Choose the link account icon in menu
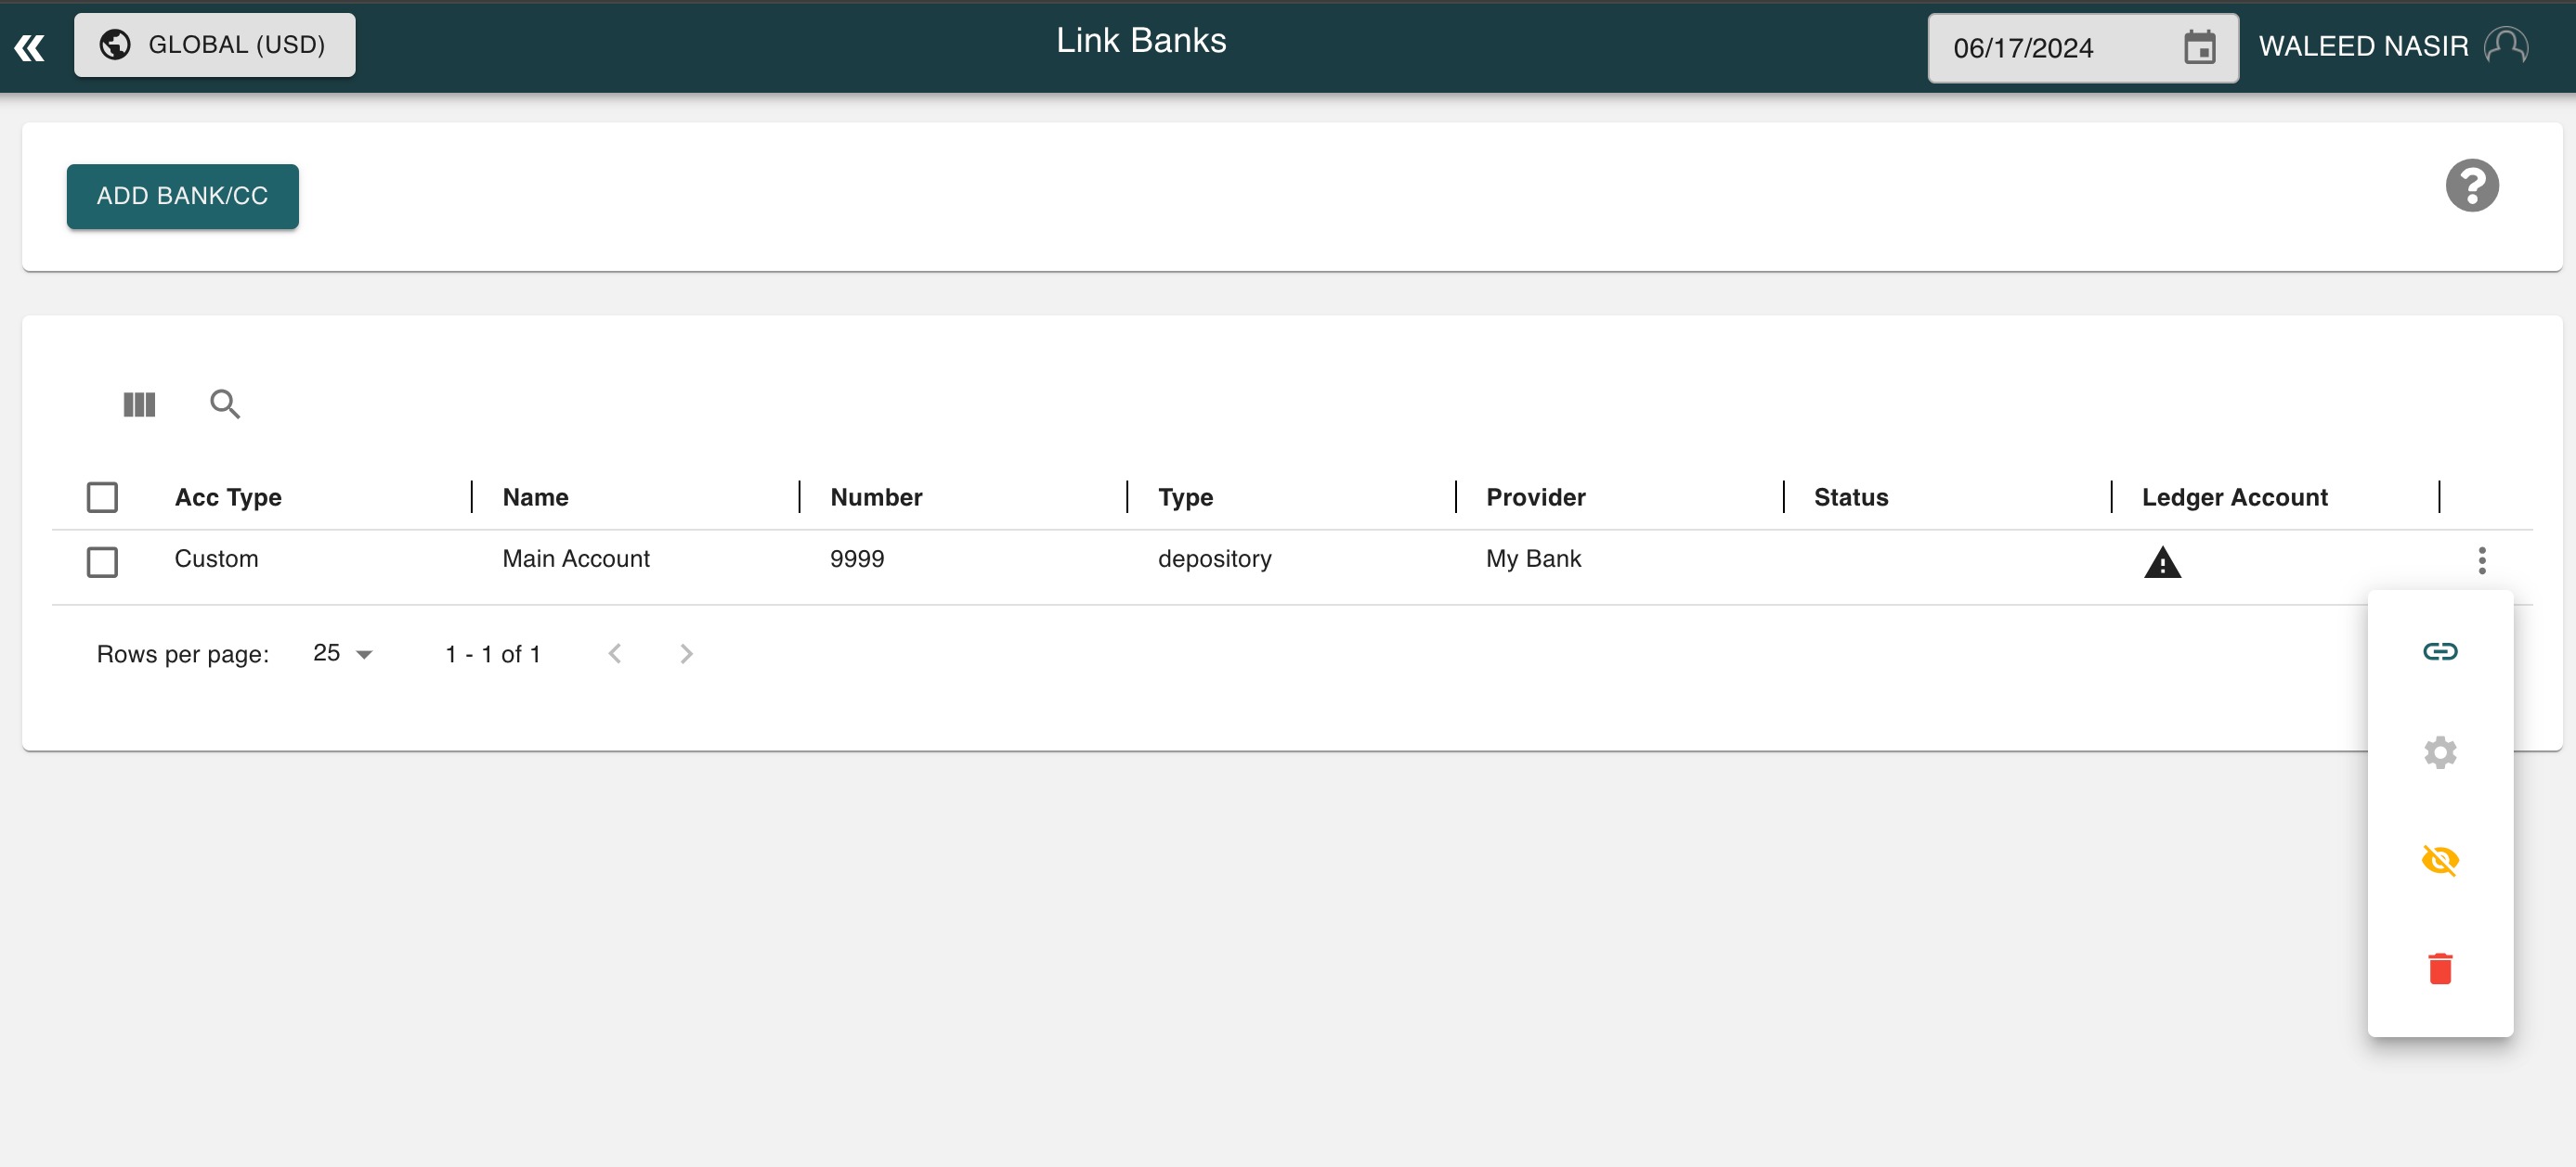The width and height of the screenshot is (2576, 1167). (2440, 651)
